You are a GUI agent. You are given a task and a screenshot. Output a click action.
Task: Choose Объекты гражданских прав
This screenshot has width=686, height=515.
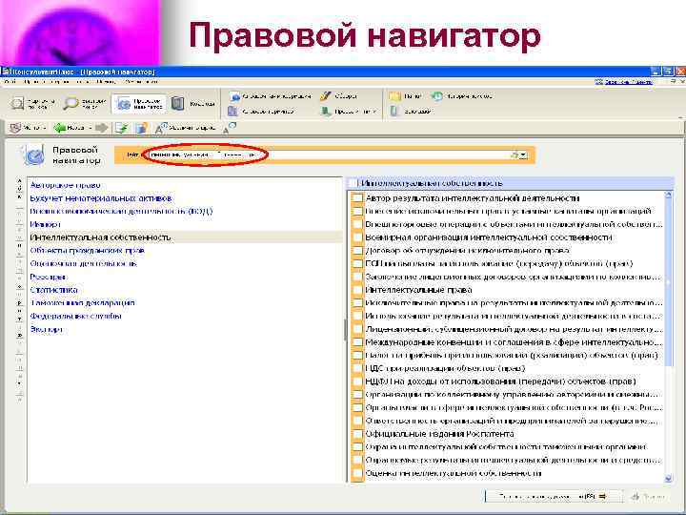(x=87, y=251)
